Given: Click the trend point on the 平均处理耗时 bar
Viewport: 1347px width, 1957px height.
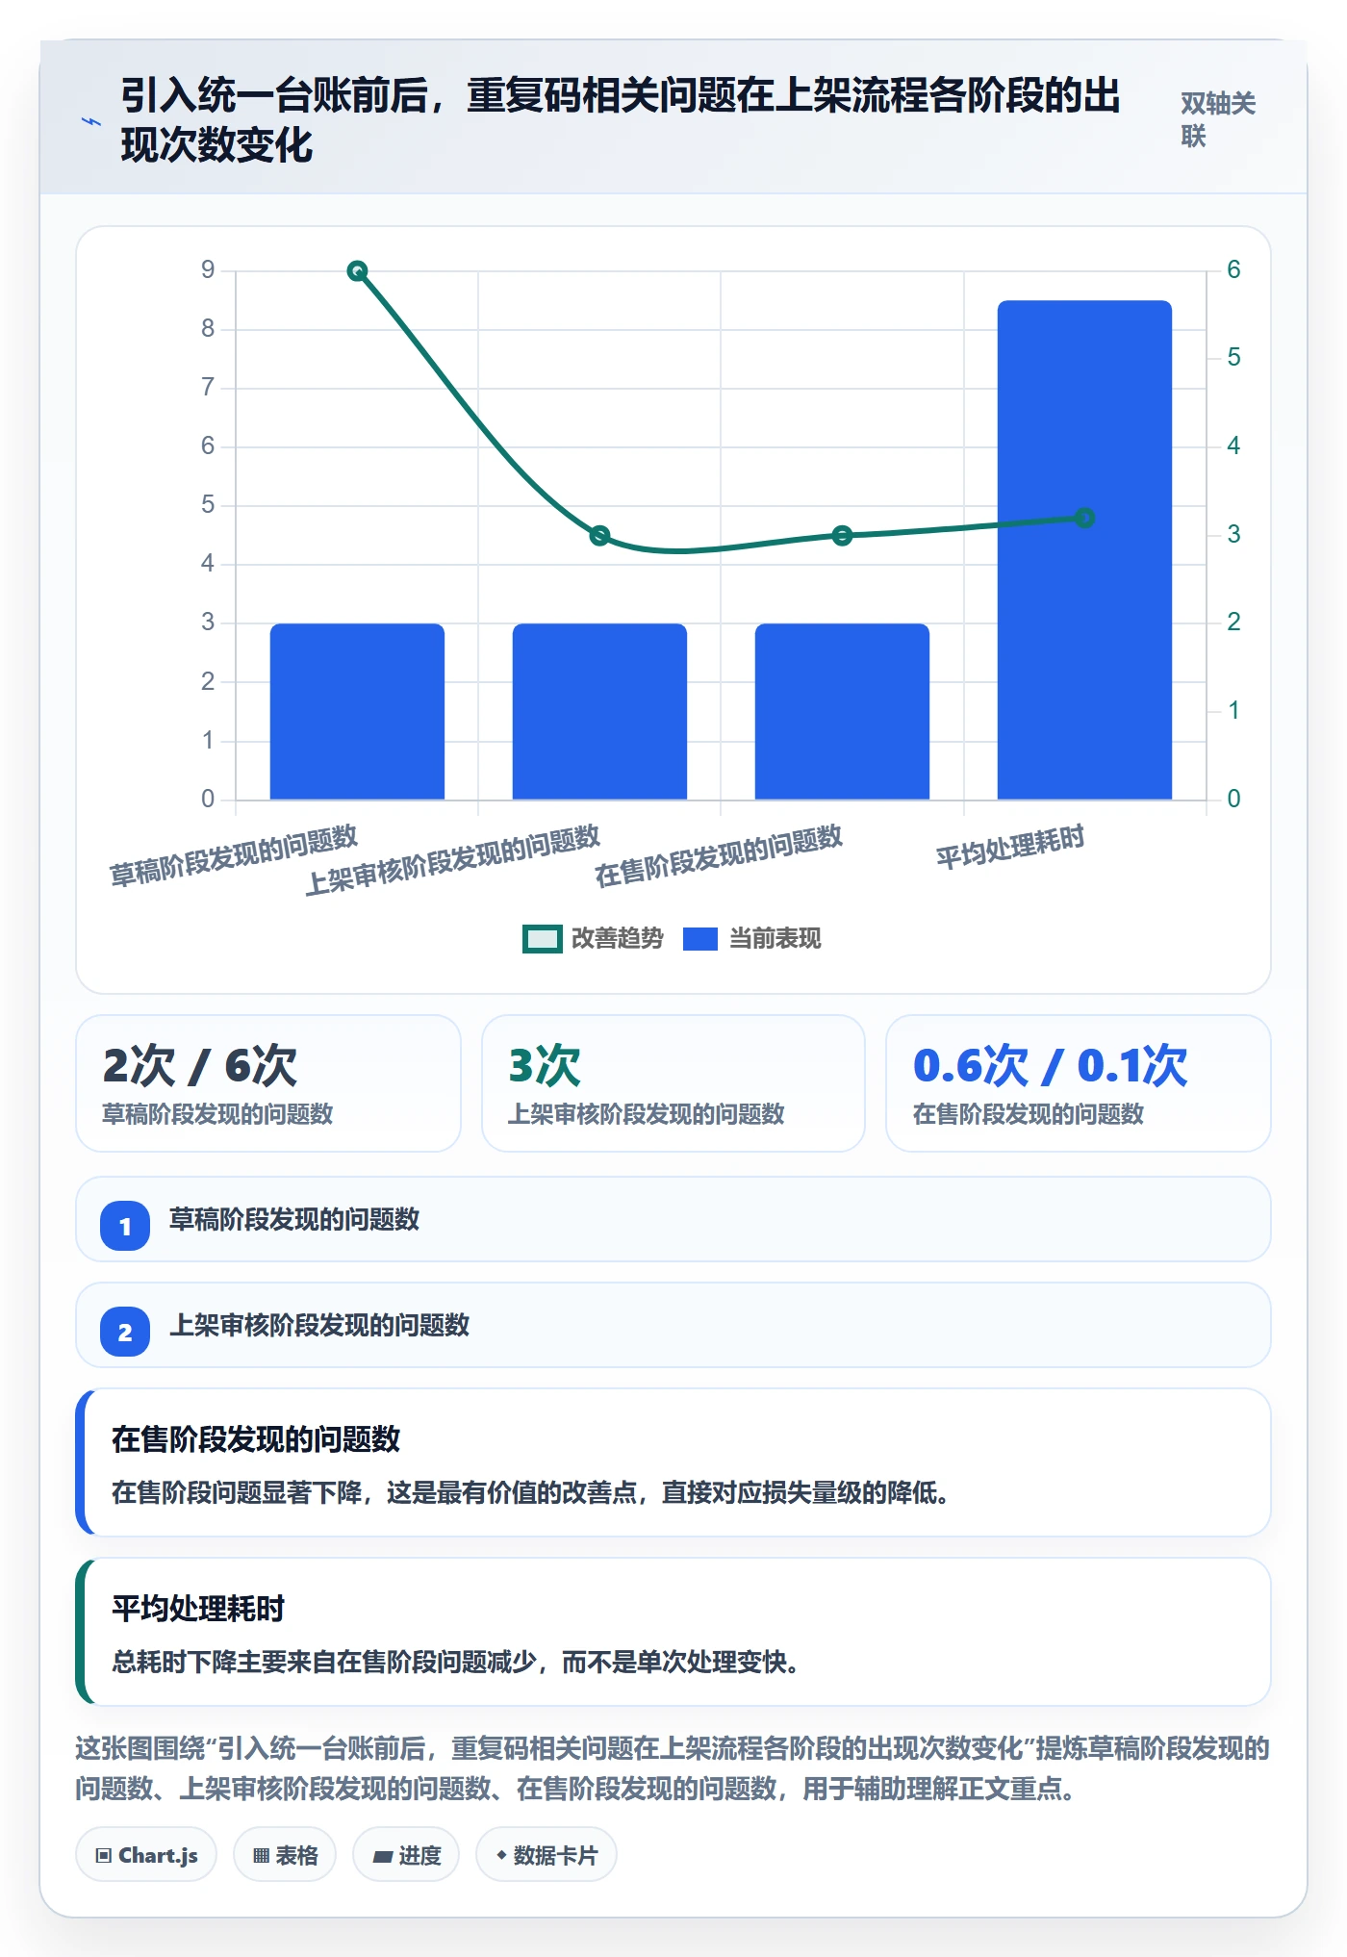Looking at the screenshot, I should click(1084, 519).
